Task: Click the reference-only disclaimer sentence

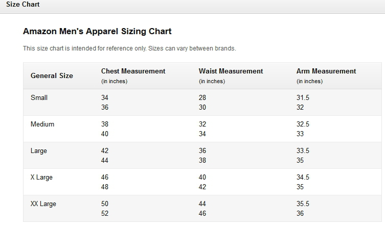Action: coord(129,48)
